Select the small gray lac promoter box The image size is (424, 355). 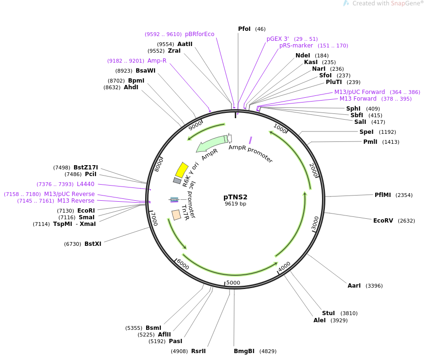177,180
